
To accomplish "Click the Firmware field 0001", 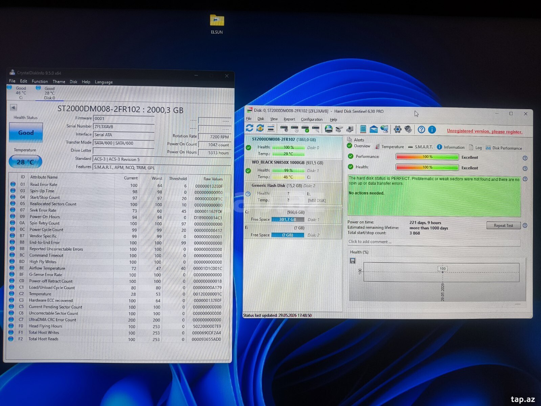I will (124, 118).
